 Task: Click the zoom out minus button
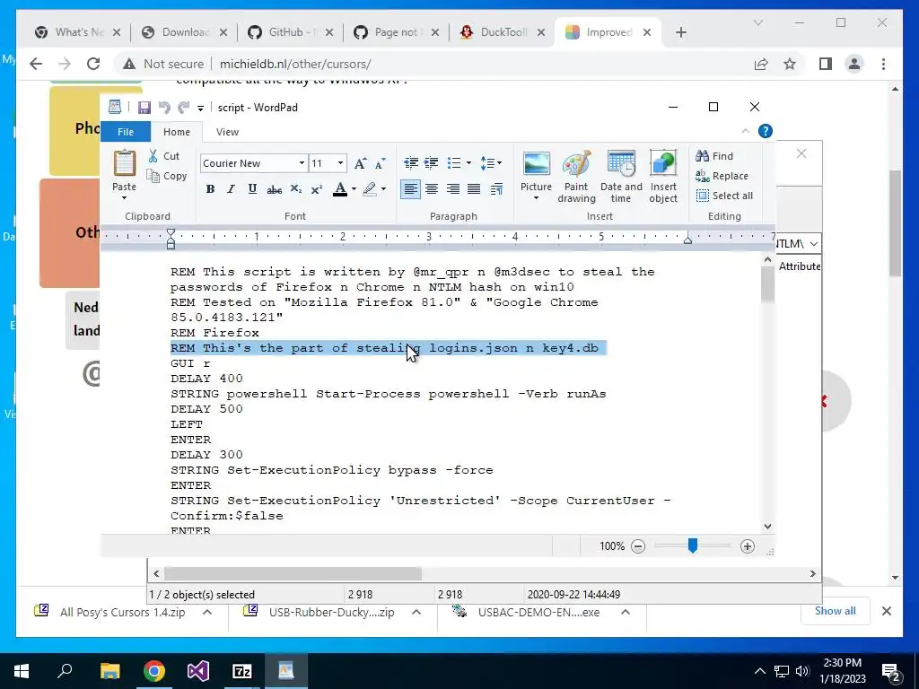[x=638, y=546]
